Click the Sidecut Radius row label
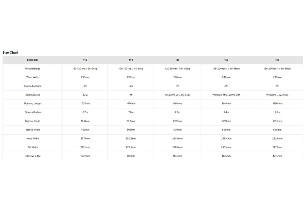The width and height of the screenshot is (304, 217). point(33,112)
